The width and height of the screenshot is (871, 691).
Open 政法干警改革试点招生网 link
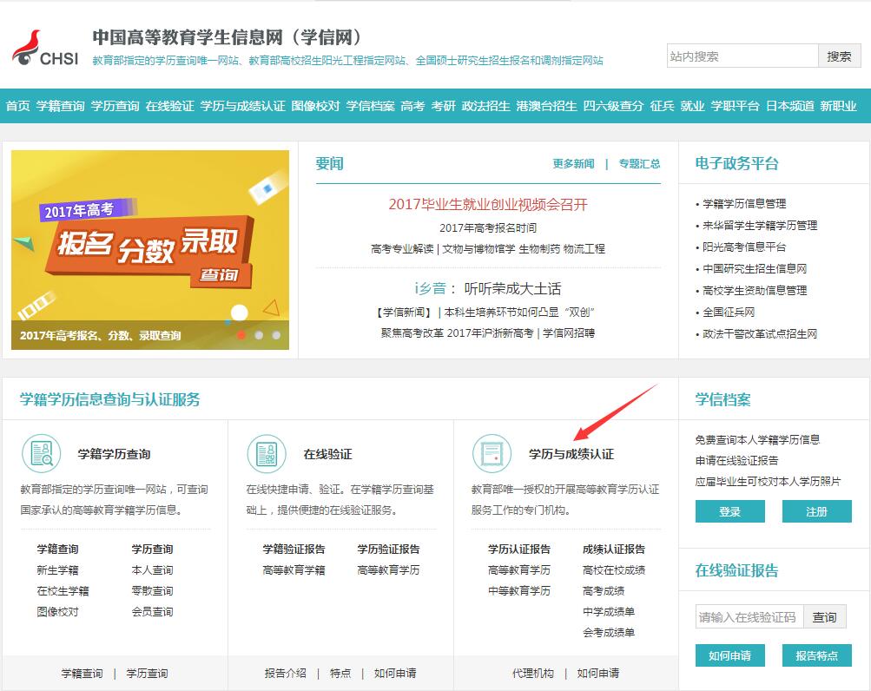click(x=760, y=333)
